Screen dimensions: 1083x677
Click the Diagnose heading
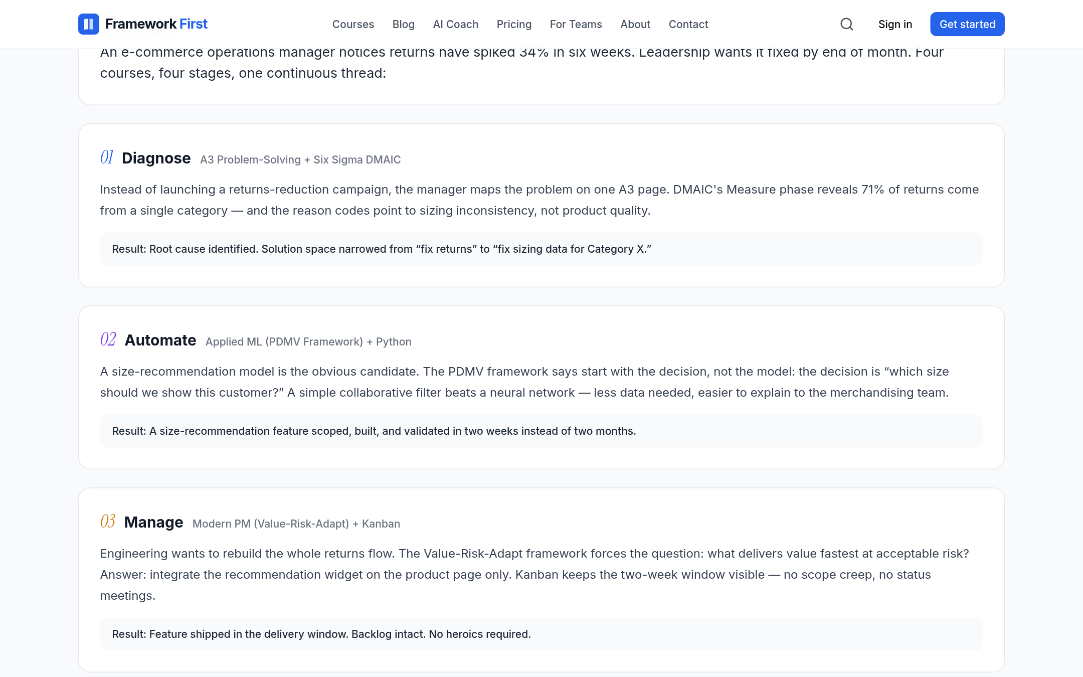(156, 158)
